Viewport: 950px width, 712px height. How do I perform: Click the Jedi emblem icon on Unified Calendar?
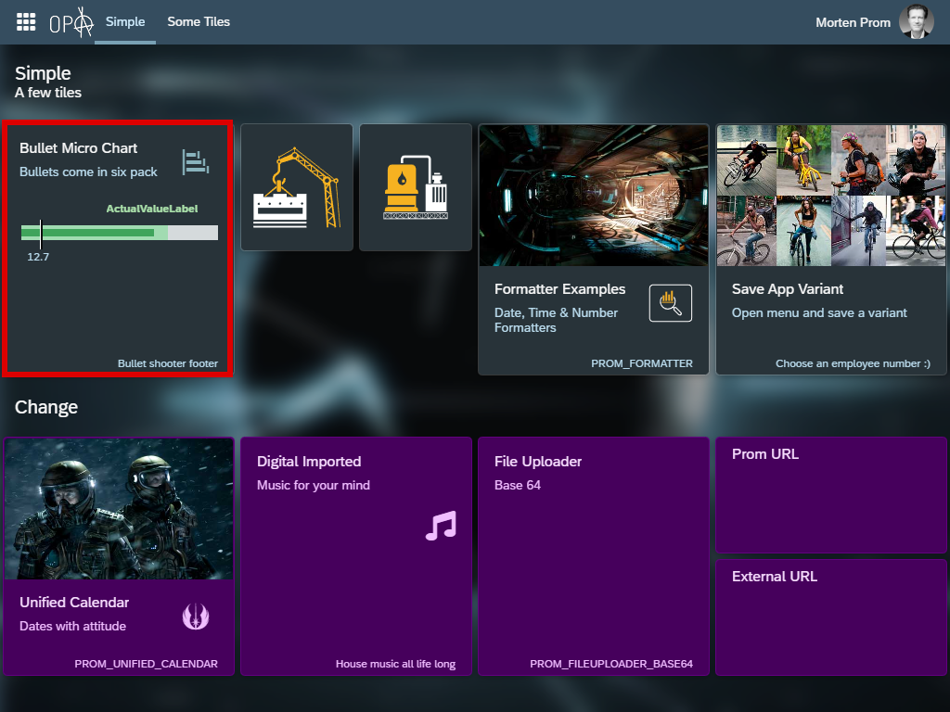click(x=196, y=615)
